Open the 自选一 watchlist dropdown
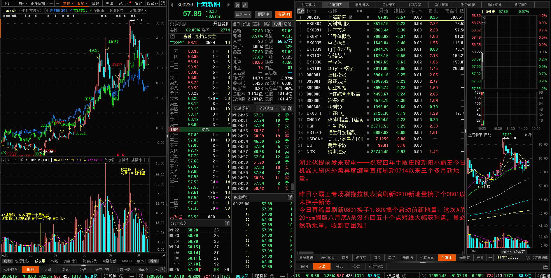 [243, 14]
